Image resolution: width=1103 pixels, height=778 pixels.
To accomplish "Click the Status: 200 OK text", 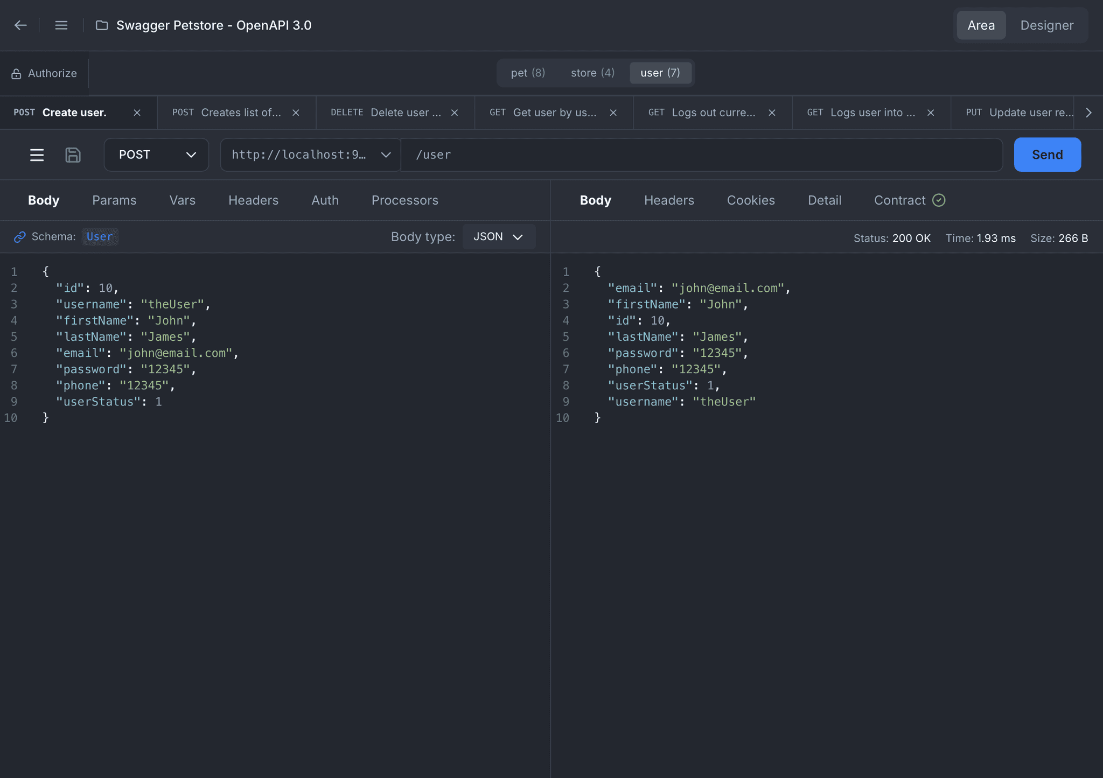I will [x=892, y=238].
